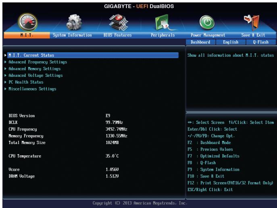The image size is (277, 208).
Task: Open the System Information tab
Action: pyautogui.click(x=72, y=35)
